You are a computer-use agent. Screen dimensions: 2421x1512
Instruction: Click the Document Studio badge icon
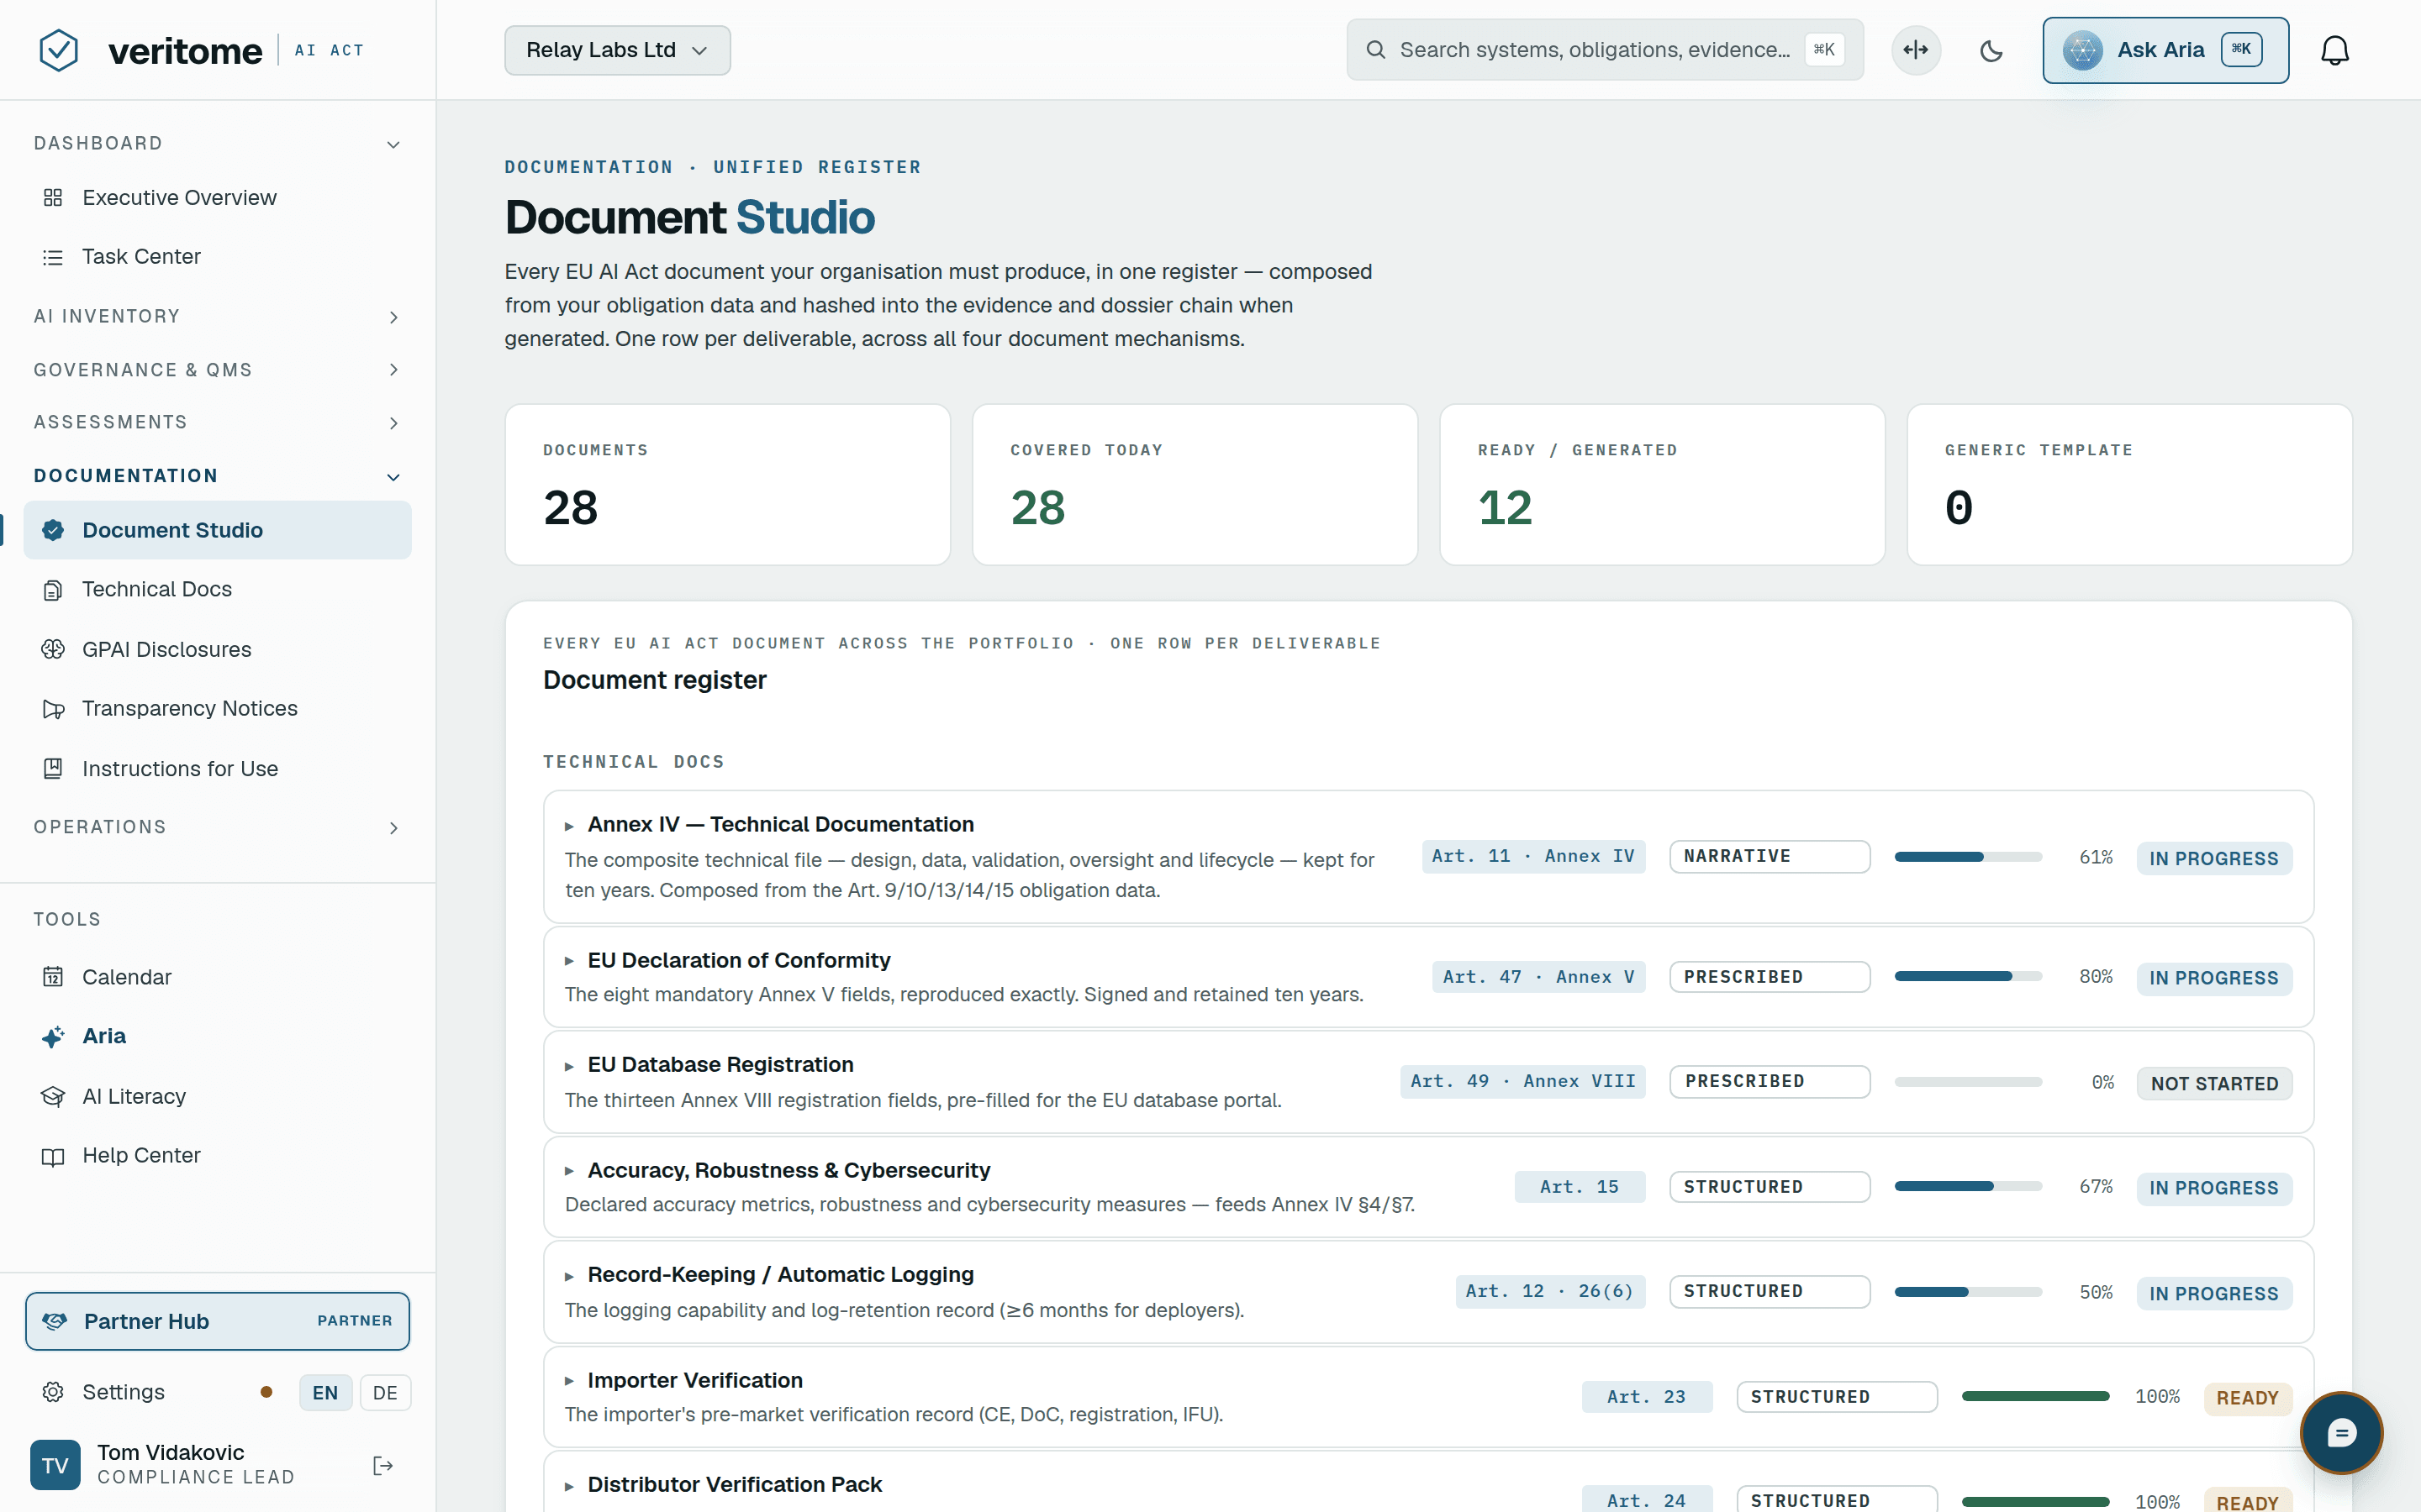point(53,530)
